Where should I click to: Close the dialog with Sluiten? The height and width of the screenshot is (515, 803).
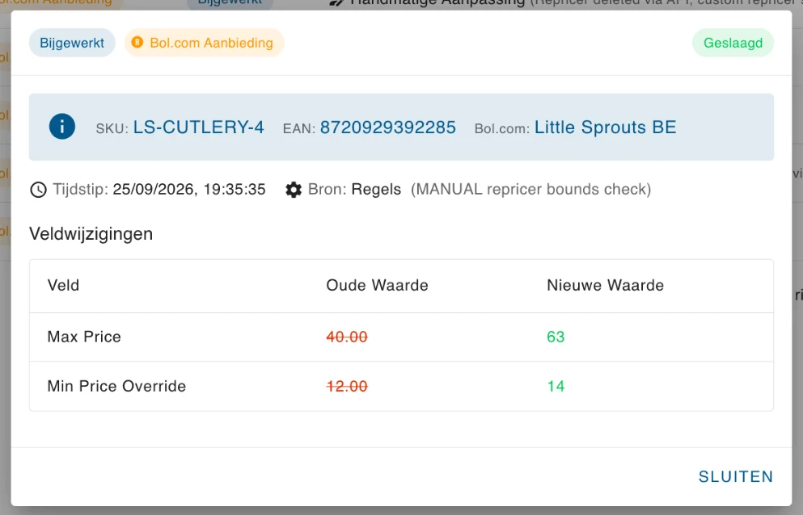click(x=735, y=476)
